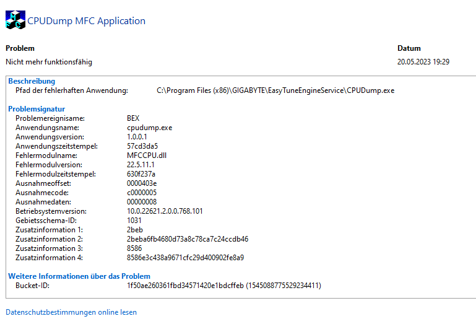
Task: Select the MFCCPU.dll module name value
Action: 147,155
